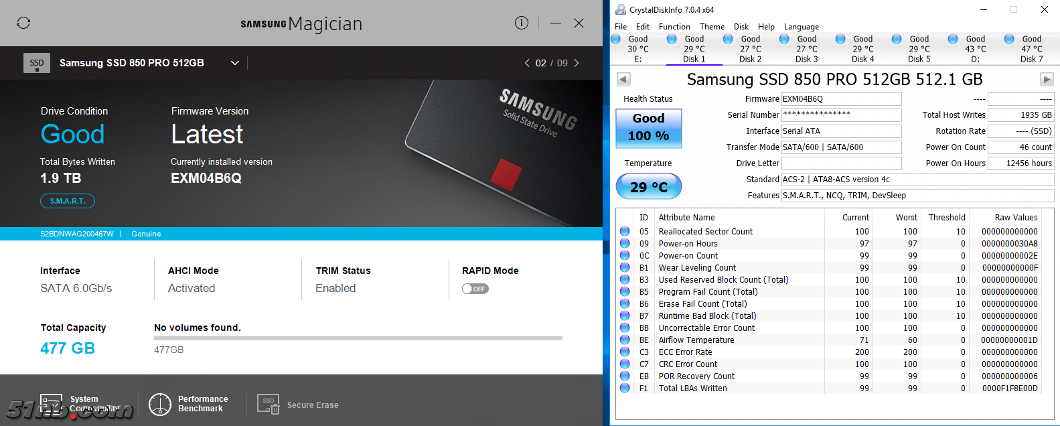Click the Good 100 % health status button
Viewport: 1060px width, 426px height.
coord(648,127)
